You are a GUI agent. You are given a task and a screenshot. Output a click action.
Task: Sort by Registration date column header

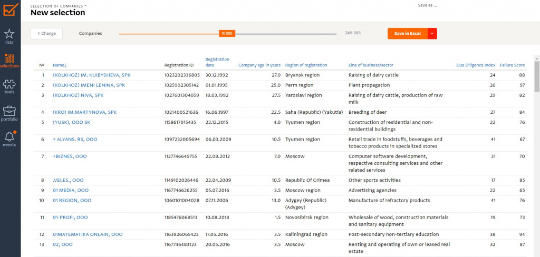tap(217, 62)
